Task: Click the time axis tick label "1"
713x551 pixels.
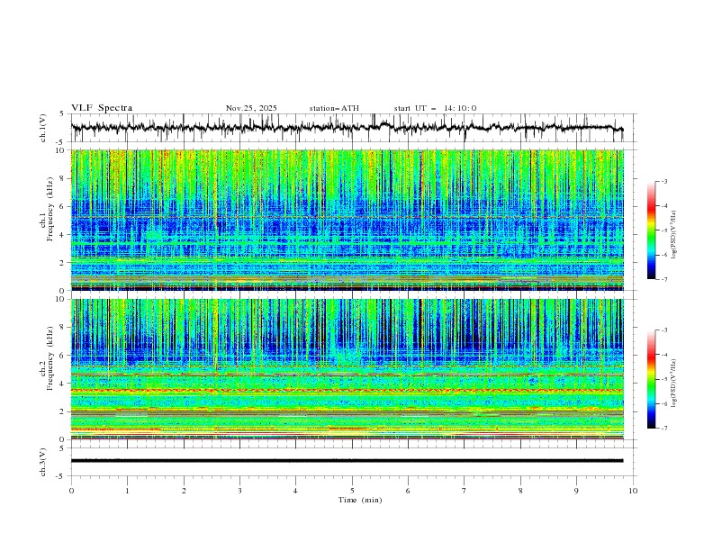Action: [x=127, y=491]
